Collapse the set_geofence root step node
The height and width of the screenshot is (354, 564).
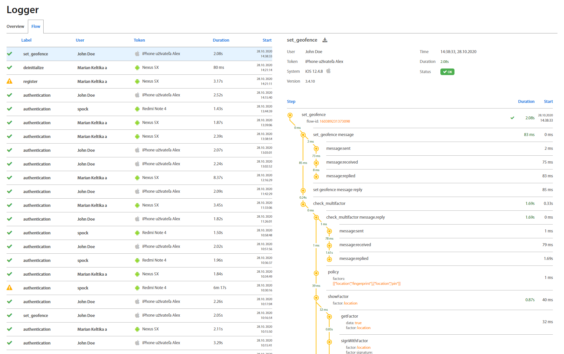pos(290,115)
